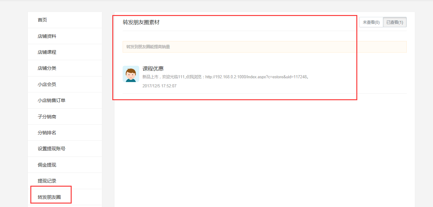
Task: Switch to 已查看(1) tab
Action: pos(395,22)
